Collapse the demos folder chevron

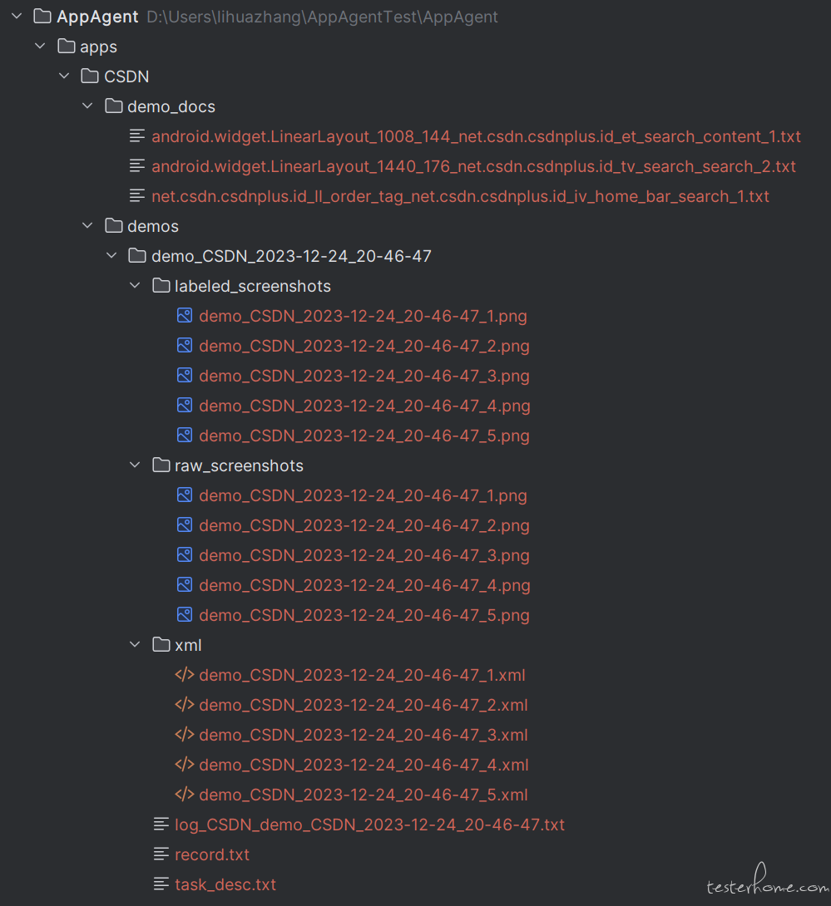[x=87, y=225]
